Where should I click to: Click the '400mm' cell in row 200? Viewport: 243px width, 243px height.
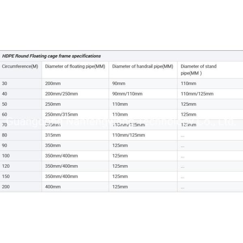(53, 187)
